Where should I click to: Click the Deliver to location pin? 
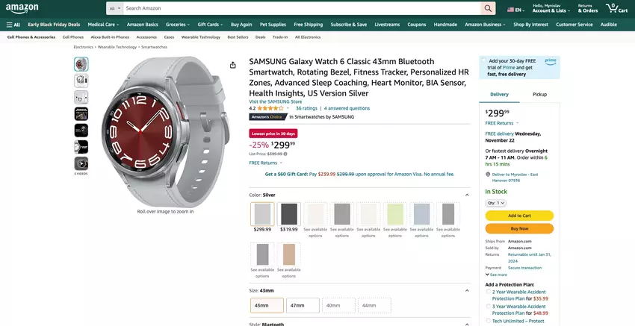487,175
